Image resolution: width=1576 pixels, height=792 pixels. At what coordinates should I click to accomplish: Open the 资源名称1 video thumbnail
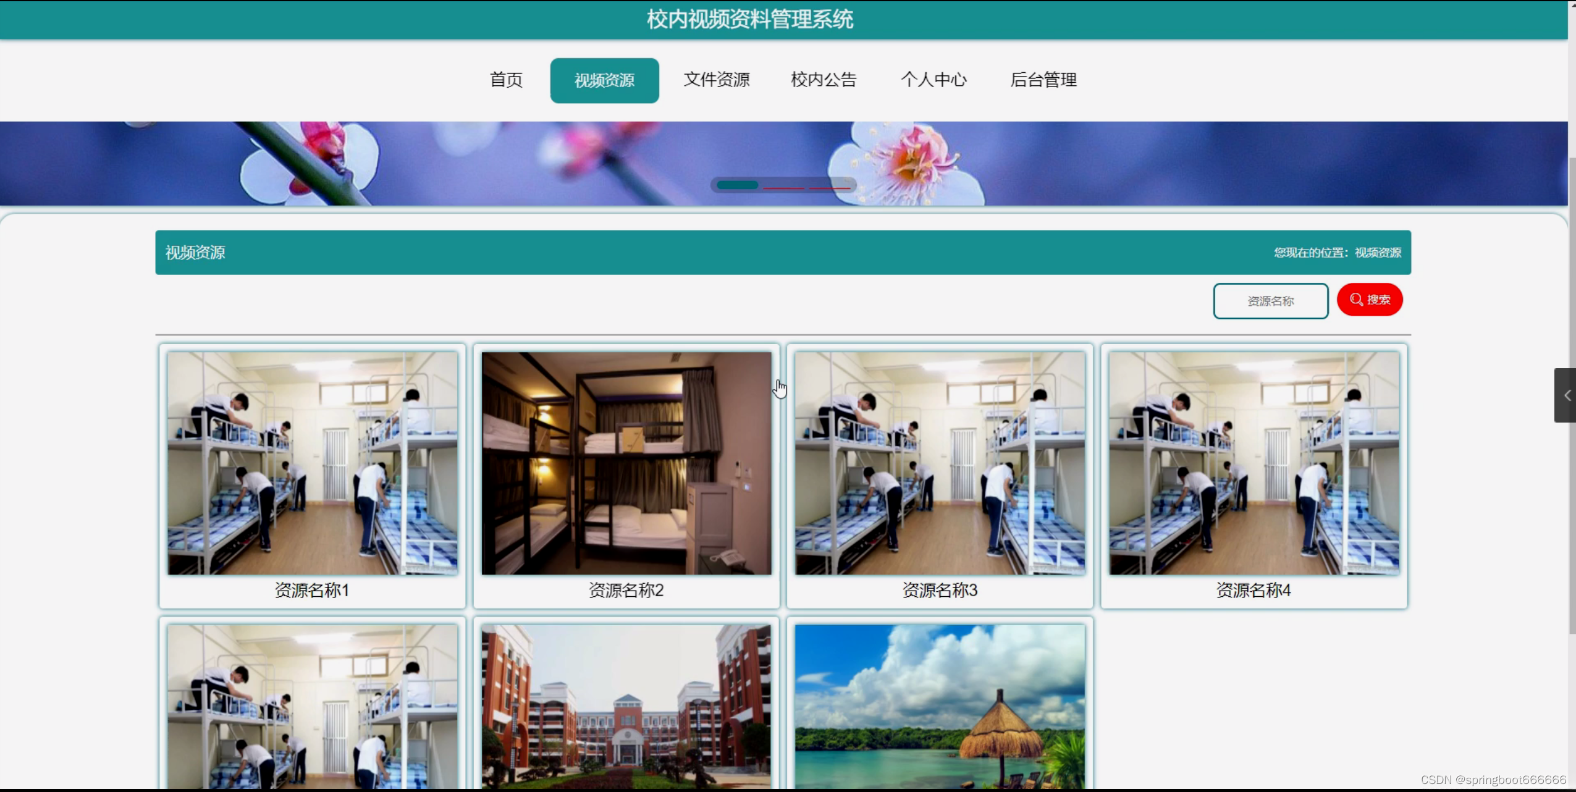[x=312, y=463]
